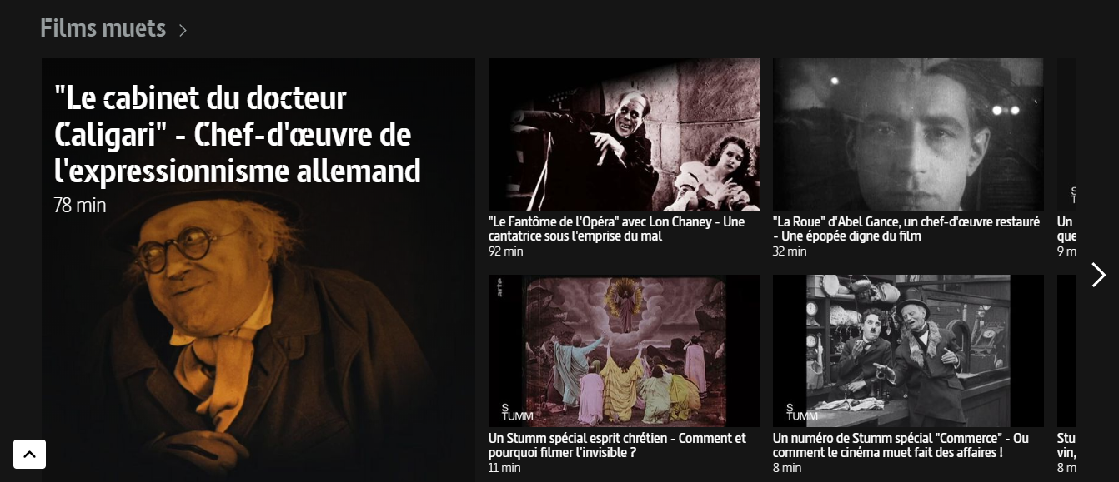The height and width of the screenshot is (482, 1119).
Task: Click the Stumm logo on esprit chrétien thumbnail
Action: tap(517, 412)
